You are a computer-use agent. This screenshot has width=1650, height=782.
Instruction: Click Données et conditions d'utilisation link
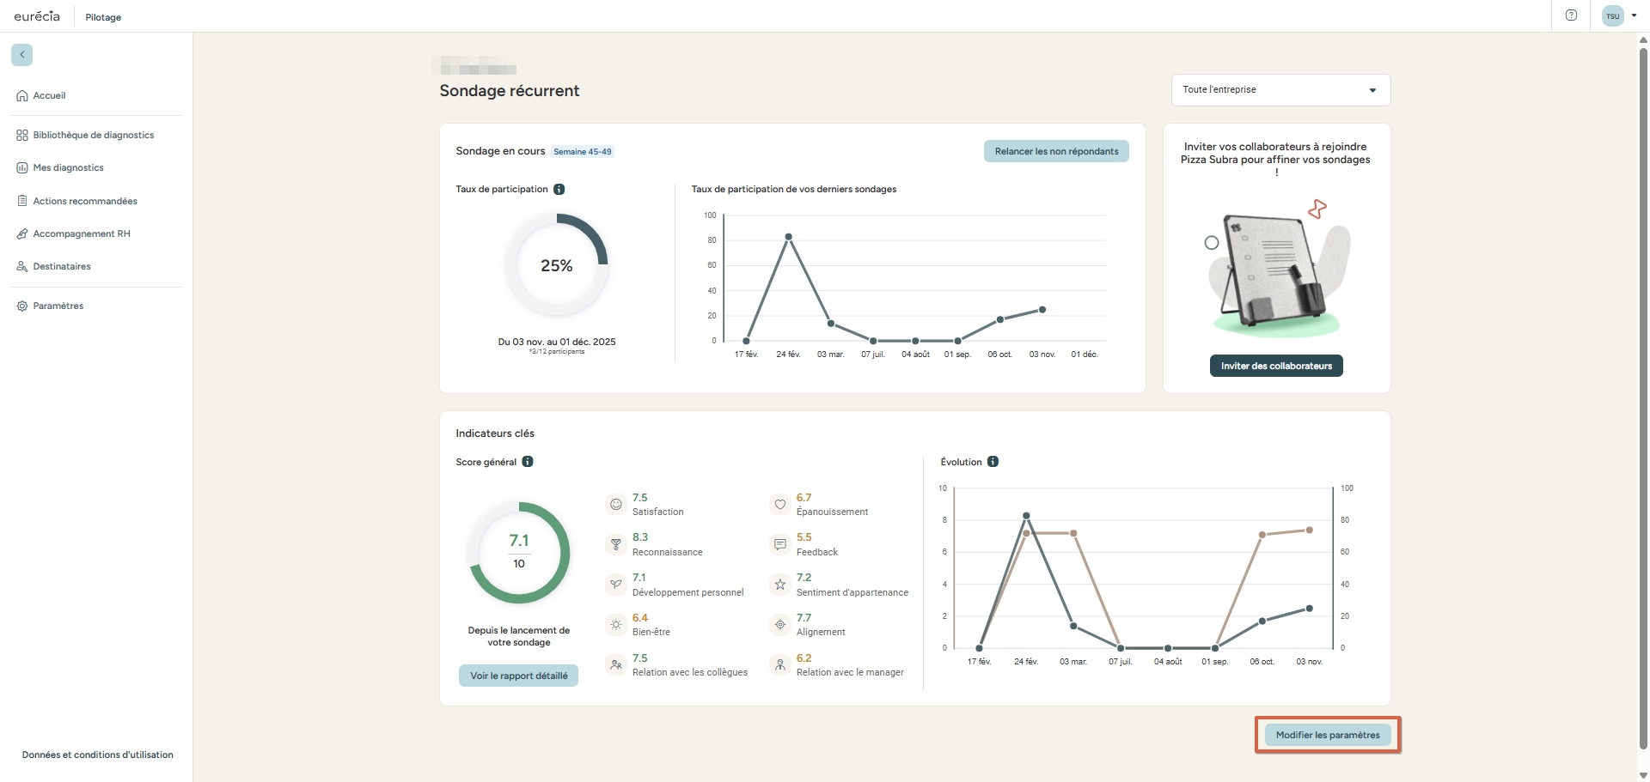(97, 755)
